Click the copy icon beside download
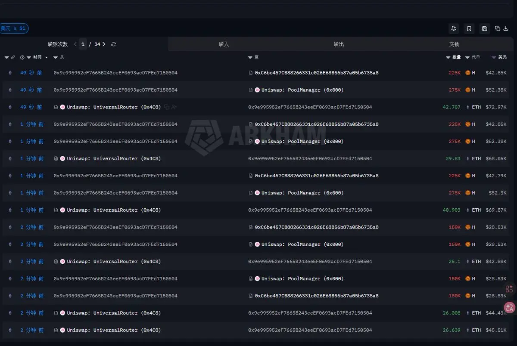This screenshot has width=517, height=346. click(498, 28)
